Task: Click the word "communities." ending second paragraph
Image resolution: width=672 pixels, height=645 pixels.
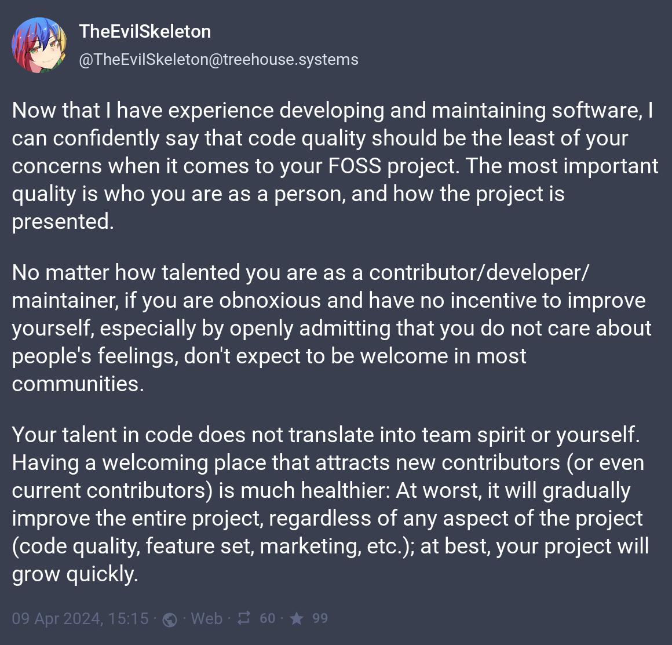Action: point(78,384)
